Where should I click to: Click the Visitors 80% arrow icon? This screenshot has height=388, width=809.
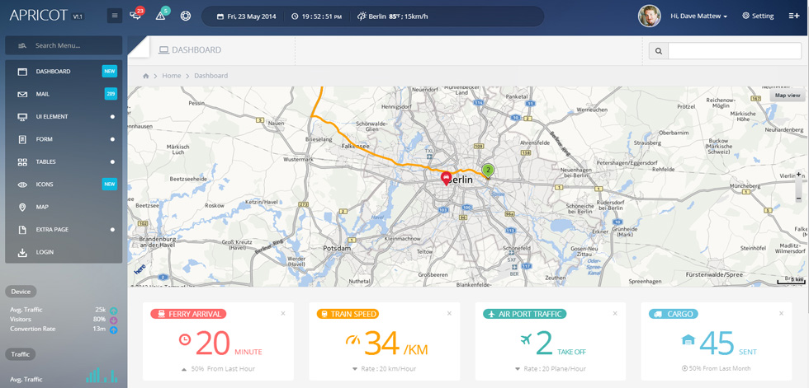[x=114, y=320]
